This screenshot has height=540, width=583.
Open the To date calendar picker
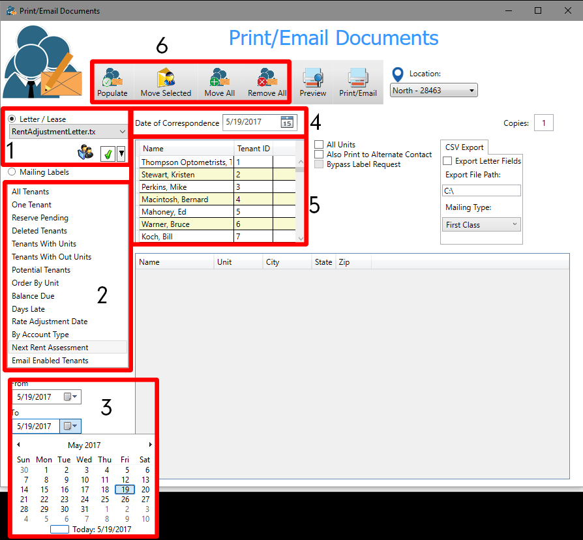pos(70,426)
